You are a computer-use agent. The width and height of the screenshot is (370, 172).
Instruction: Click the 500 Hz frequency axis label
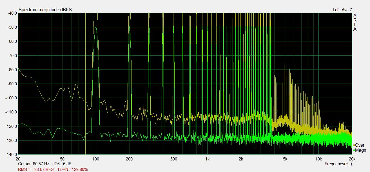(x=174, y=159)
